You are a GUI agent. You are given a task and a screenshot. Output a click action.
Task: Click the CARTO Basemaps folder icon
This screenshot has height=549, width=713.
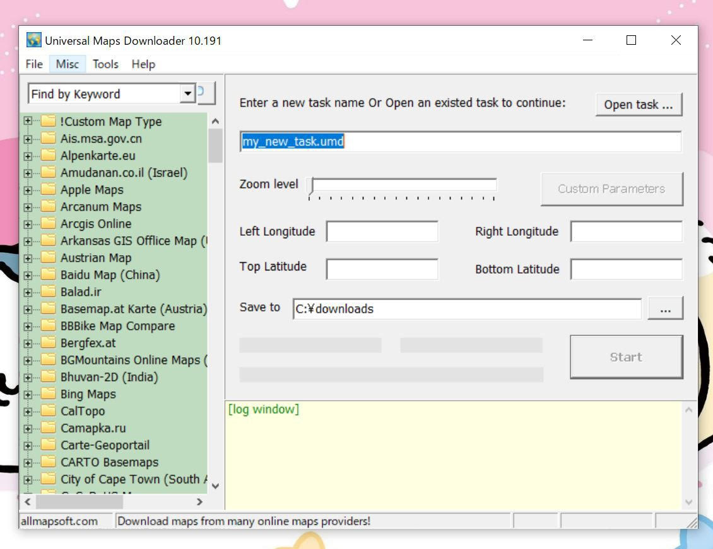click(x=49, y=462)
